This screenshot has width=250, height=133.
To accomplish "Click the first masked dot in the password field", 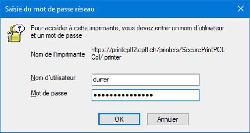I will tap(95, 95).
